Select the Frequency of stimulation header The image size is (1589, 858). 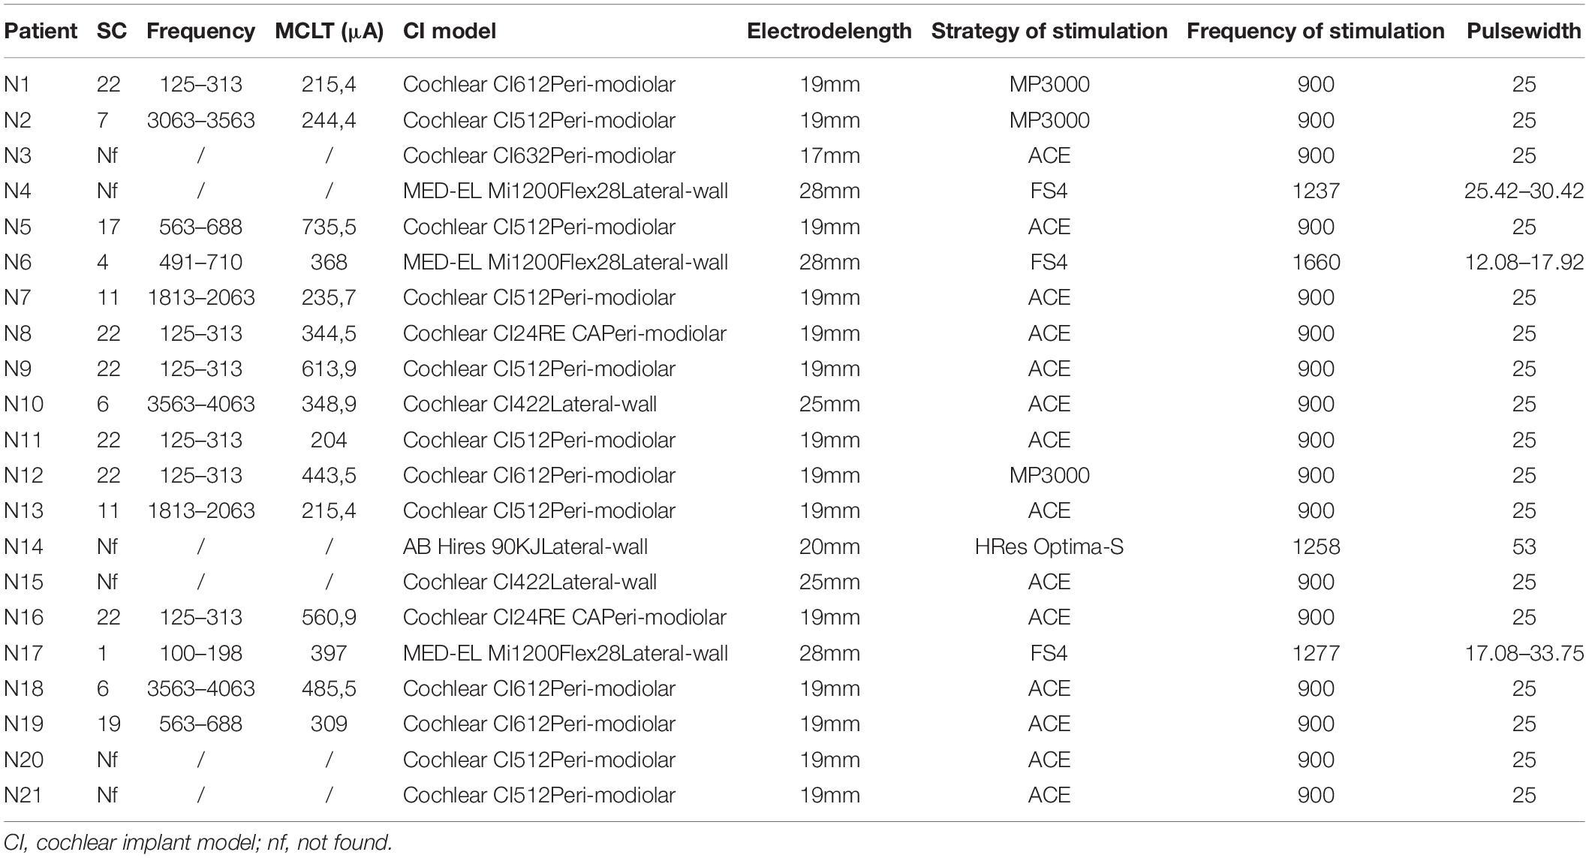point(1315,31)
